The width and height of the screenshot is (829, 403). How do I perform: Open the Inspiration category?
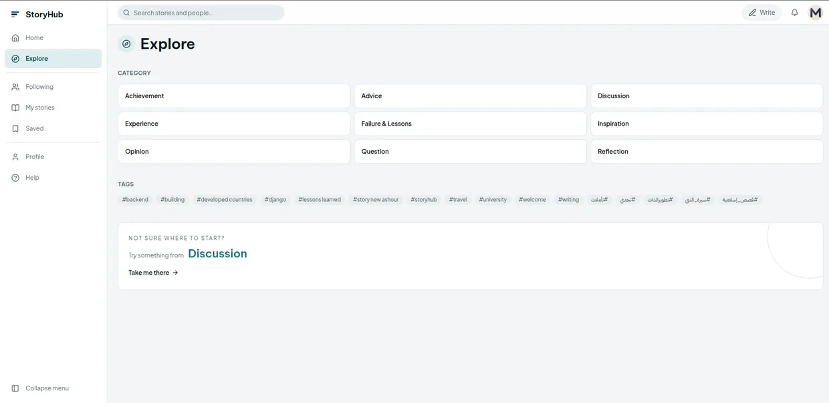click(x=707, y=124)
